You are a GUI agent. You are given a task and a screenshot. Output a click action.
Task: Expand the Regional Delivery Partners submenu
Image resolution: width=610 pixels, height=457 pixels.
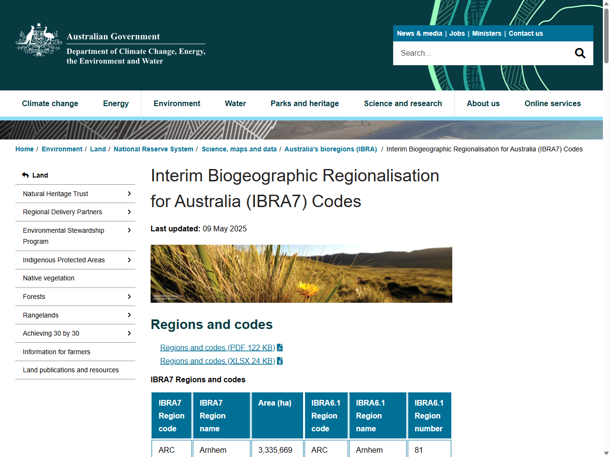(129, 212)
